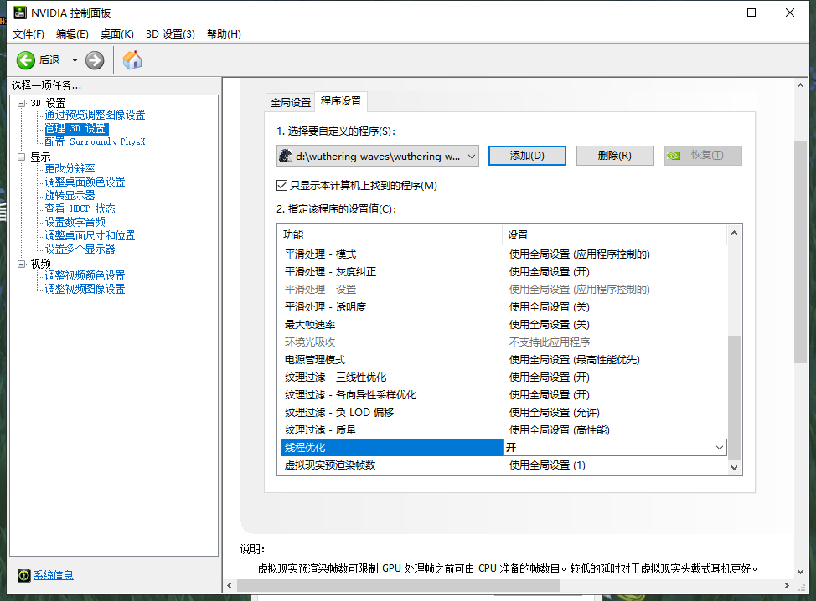The height and width of the screenshot is (601, 816).
Task: Open 旋转显示器 task
Action: click(x=70, y=196)
